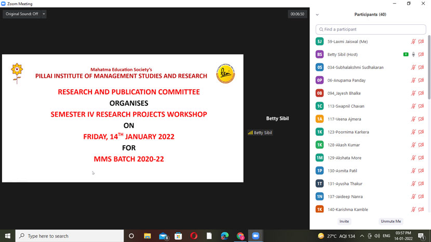Click the weather 27°C AQI 134 widget
Screen dimensions: 431x242
click(x=336, y=236)
